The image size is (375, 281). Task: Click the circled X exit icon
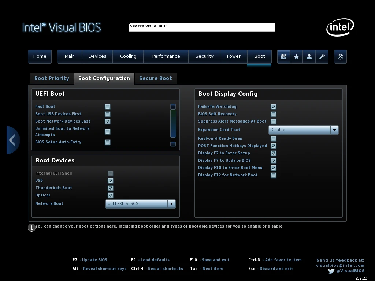340,57
